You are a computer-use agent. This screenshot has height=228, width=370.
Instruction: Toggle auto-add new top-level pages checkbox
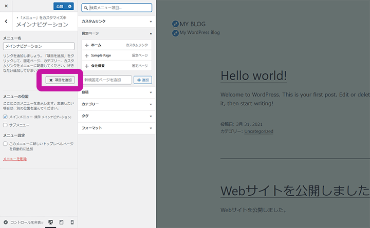coord(6,144)
